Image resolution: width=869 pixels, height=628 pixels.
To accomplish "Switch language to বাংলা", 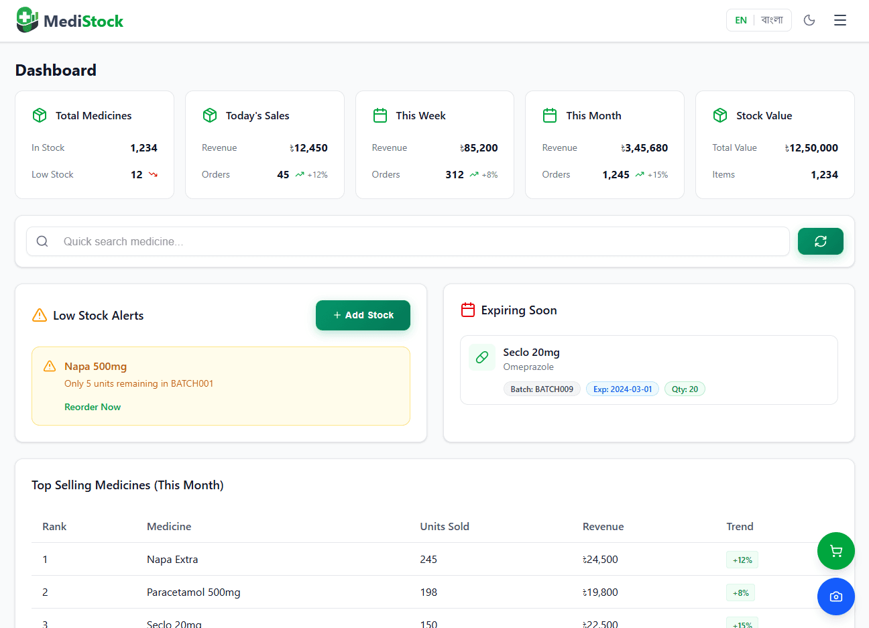I will point(772,20).
